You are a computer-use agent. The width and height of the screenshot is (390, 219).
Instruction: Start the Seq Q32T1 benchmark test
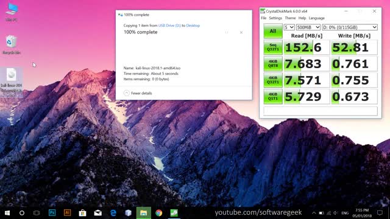pos(273,47)
